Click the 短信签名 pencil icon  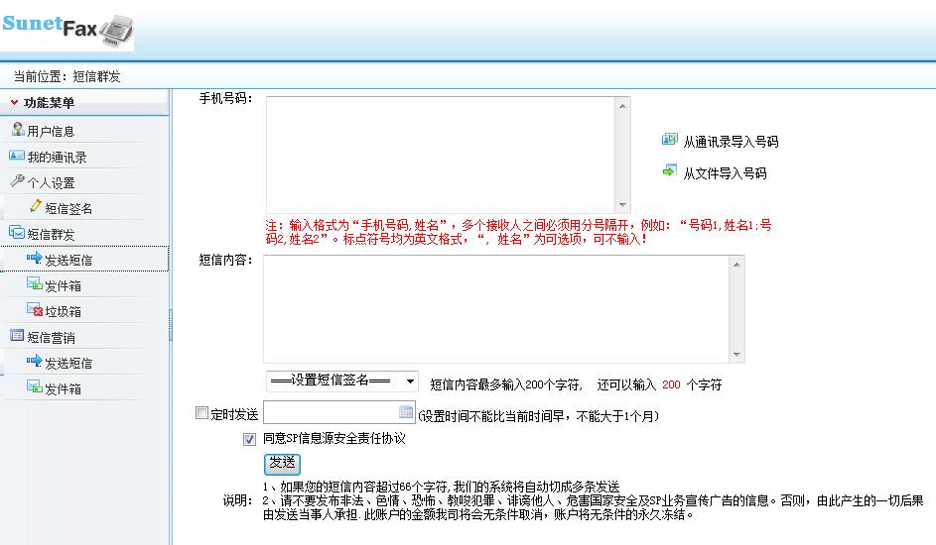[35, 206]
